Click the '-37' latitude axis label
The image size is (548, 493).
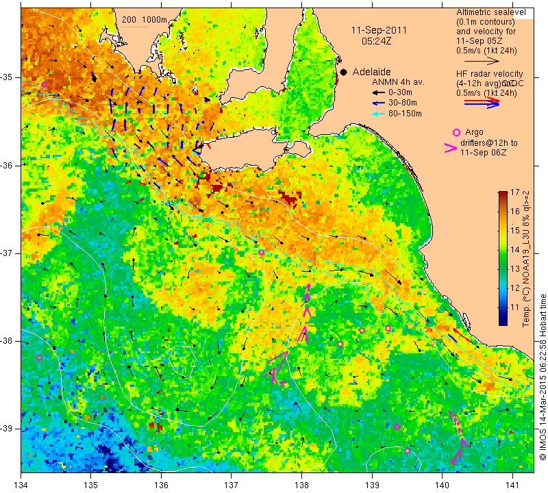(x=7, y=253)
